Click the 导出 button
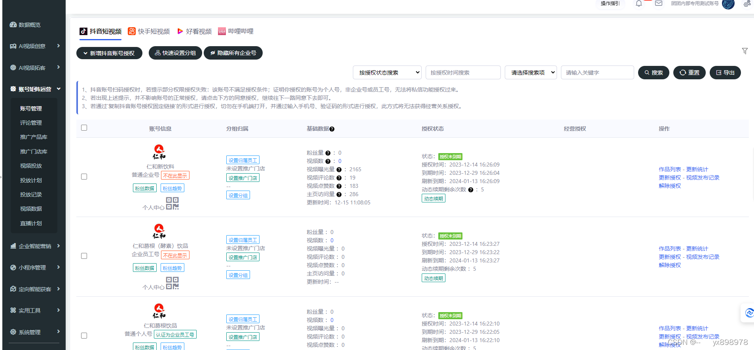754x350 pixels. point(725,73)
